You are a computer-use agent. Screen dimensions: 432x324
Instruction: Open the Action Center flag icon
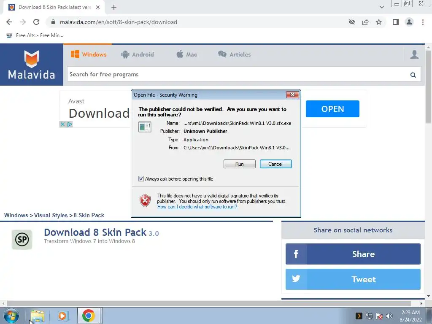coord(379,316)
